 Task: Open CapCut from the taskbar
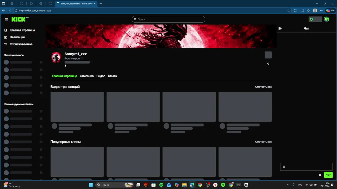(x=246, y=185)
